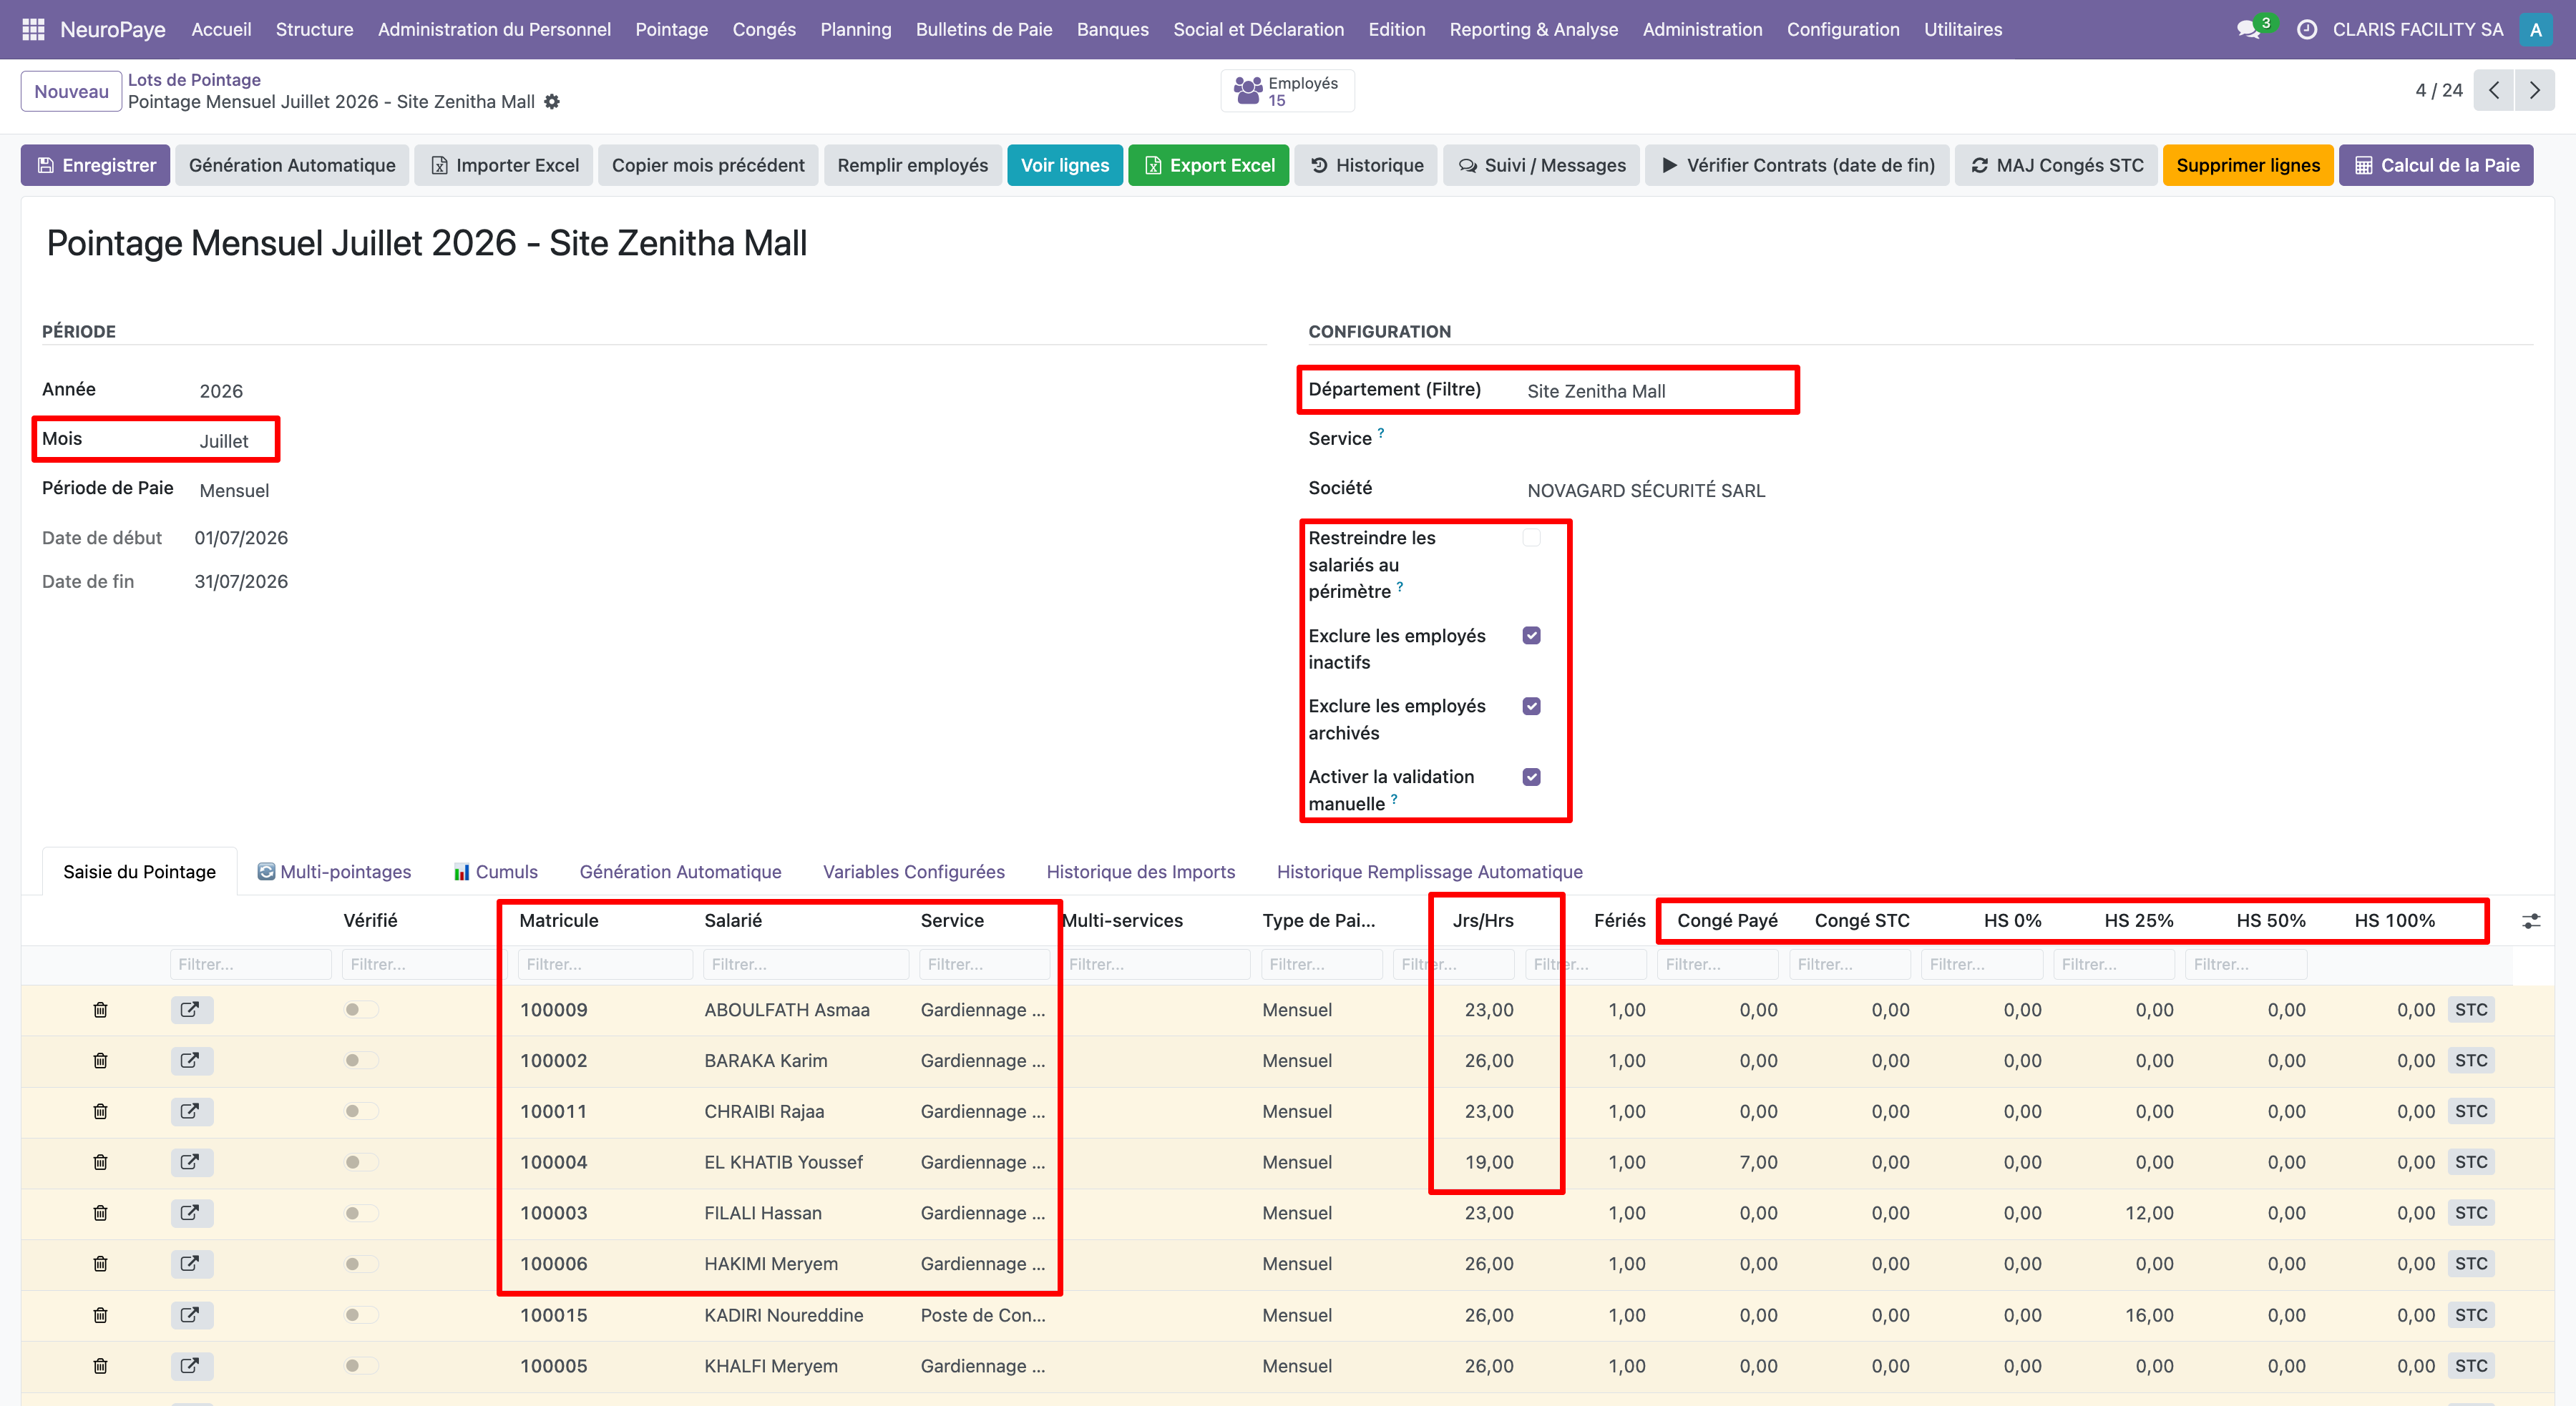This screenshot has height=1406, width=2576.
Task: Toggle Vérifié switch for ABOULFATH Asmaa
Action: pyautogui.click(x=361, y=1011)
